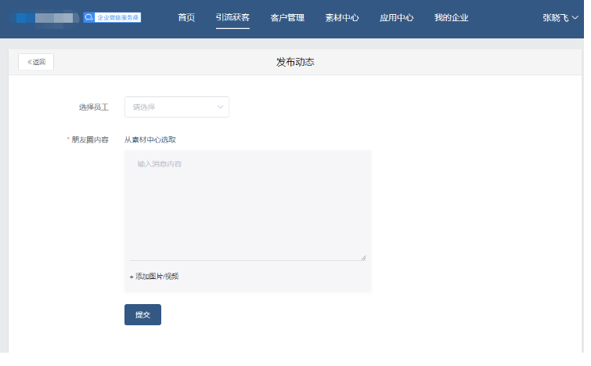Click the textarea resize handle corner

(362, 256)
